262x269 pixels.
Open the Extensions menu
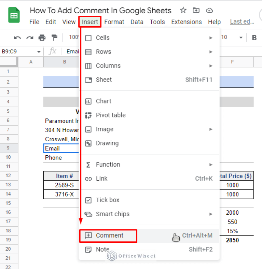(187, 22)
